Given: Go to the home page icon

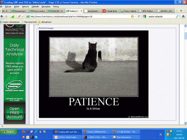Looking at the screenshot, I should click(183, 16).
